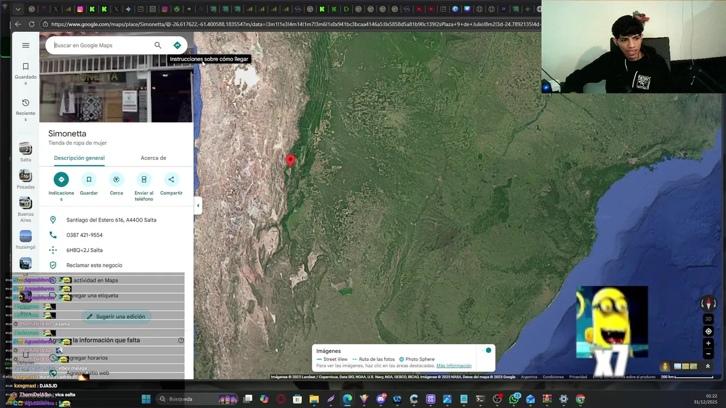Open Microsoft Edge from the taskbar

coord(347,399)
